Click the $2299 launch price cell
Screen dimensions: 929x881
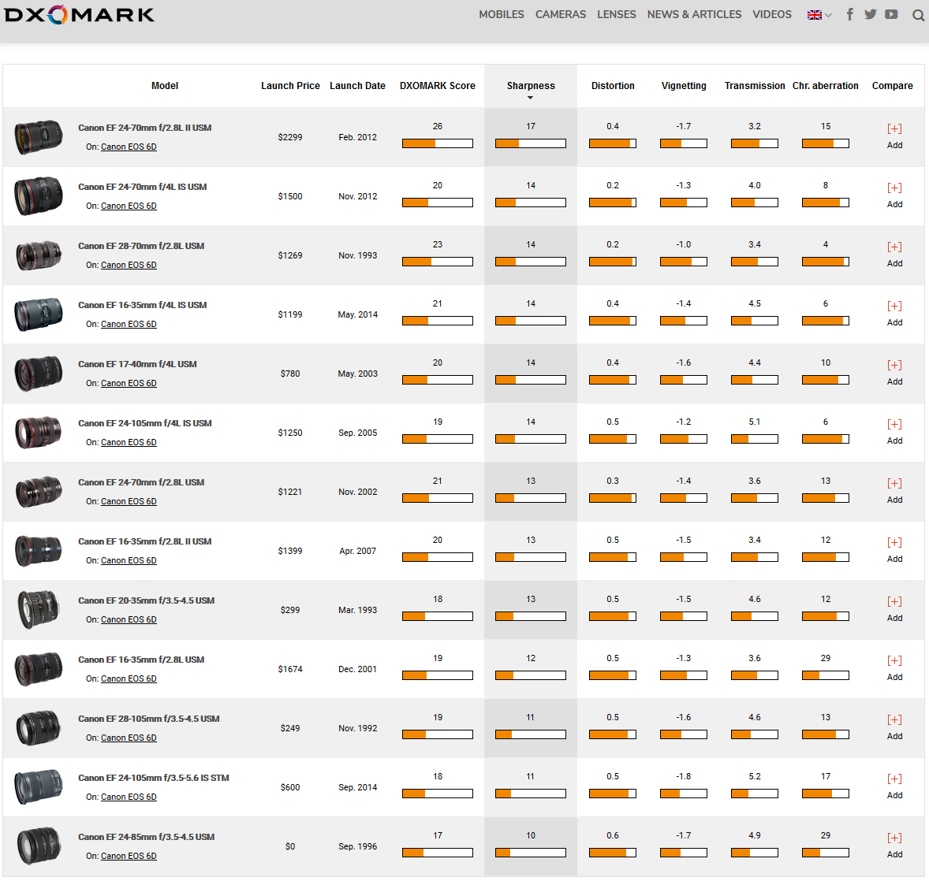(290, 137)
